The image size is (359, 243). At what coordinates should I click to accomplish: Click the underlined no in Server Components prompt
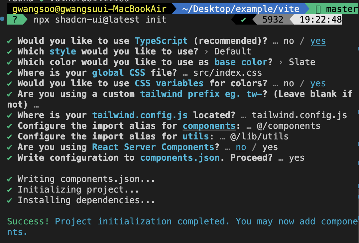coord(241,147)
